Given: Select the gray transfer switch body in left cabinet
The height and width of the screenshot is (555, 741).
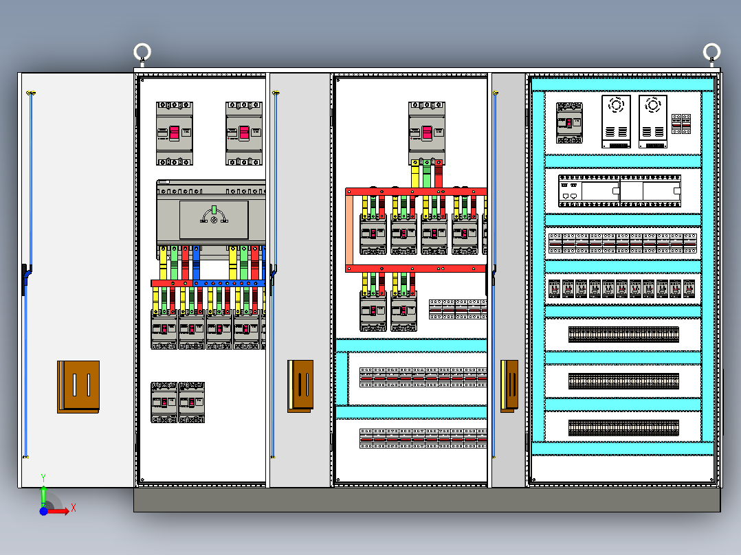Looking at the screenshot, I should 211,212.
